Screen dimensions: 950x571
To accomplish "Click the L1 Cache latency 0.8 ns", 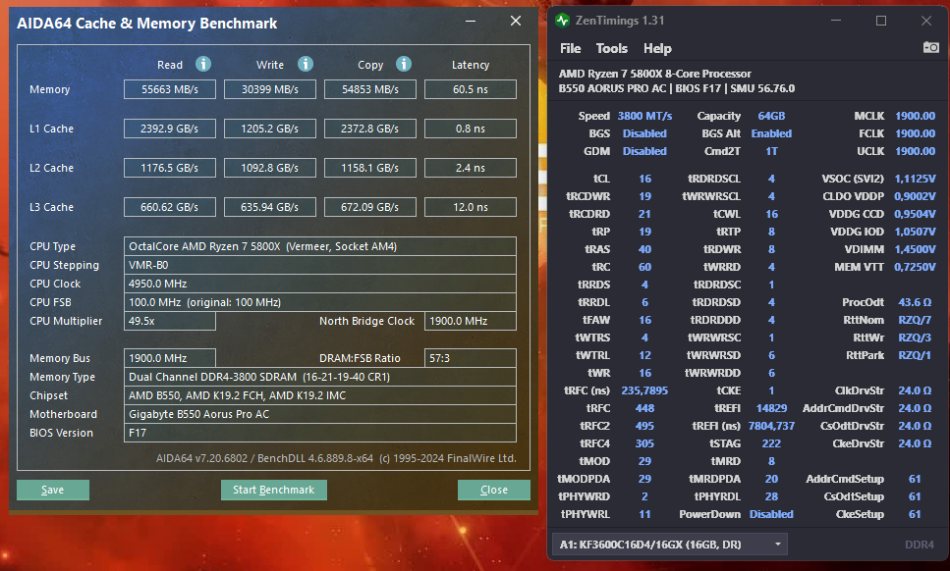I will tap(471, 129).
